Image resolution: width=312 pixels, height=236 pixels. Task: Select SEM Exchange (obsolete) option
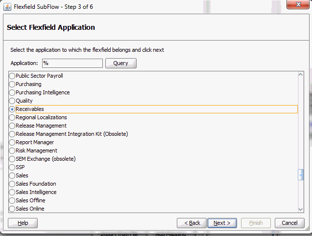[x=12, y=159]
